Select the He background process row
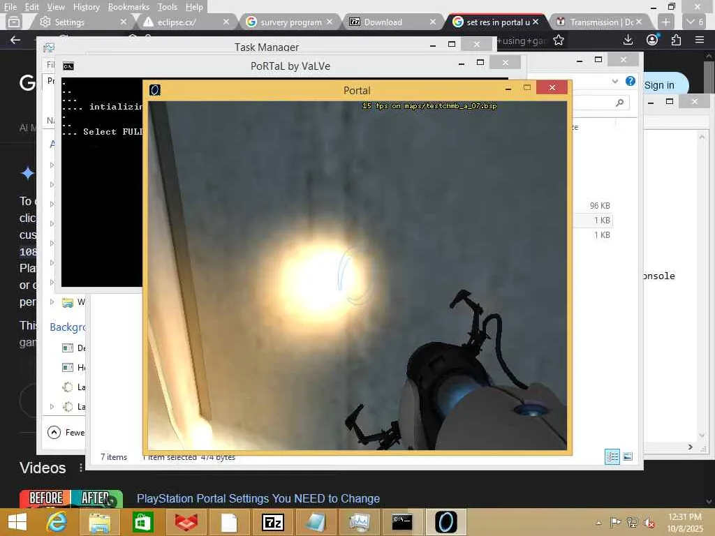Image resolution: width=715 pixels, height=536 pixels. coord(73,367)
